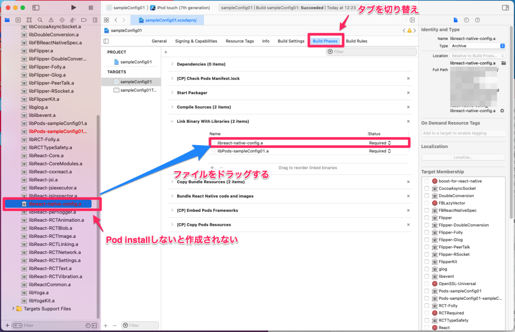Run the sampleConfig01 app with play button
Viewport: 515px width, 332px height.
click(73, 7)
